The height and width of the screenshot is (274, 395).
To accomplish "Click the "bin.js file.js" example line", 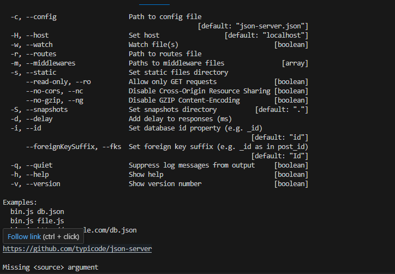I will tap(37, 221).
